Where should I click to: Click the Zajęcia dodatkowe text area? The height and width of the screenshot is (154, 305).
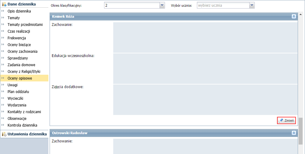[x=205, y=100]
